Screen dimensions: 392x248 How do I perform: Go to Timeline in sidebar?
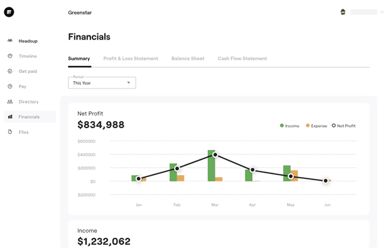tap(28, 57)
